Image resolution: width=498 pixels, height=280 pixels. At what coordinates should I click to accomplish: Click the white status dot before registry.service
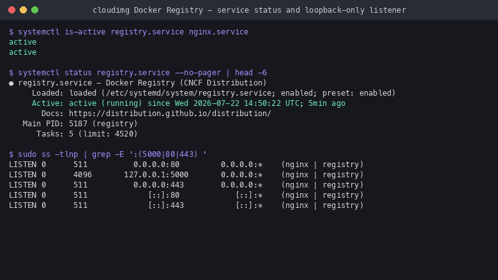[11, 84]
